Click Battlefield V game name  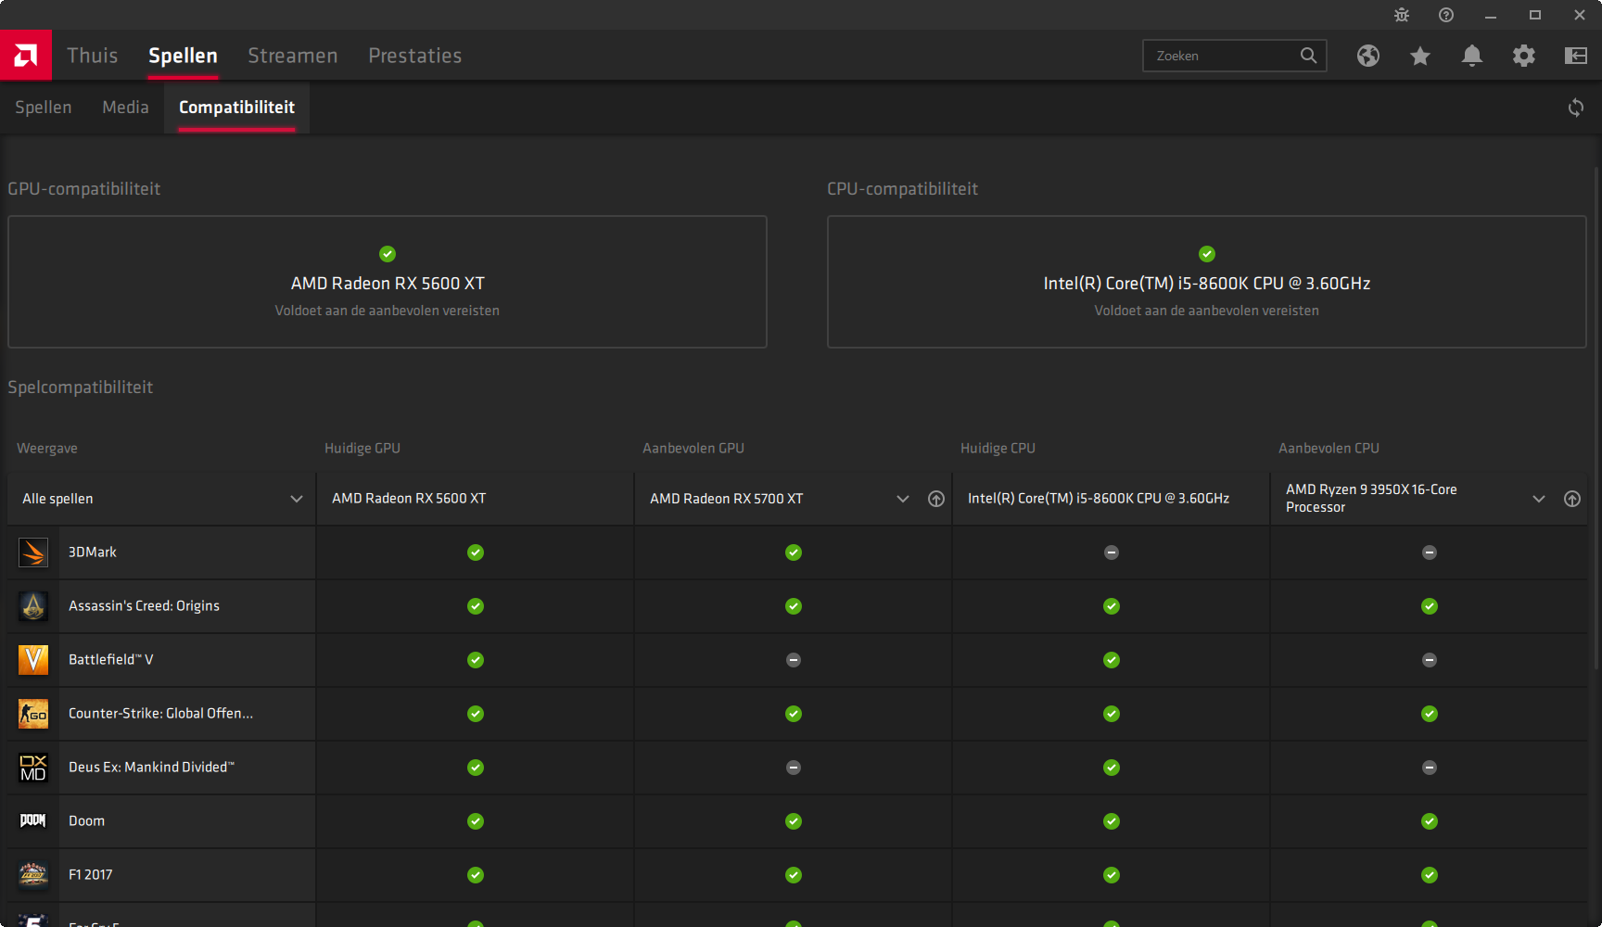(x=111, y=660)
